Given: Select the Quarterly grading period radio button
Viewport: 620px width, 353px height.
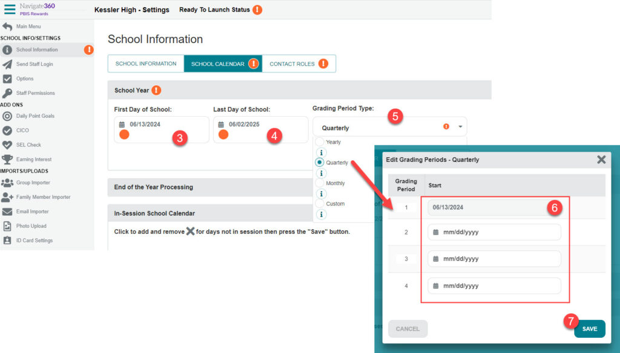Looking at the screenshot, I should pos(320,162).
